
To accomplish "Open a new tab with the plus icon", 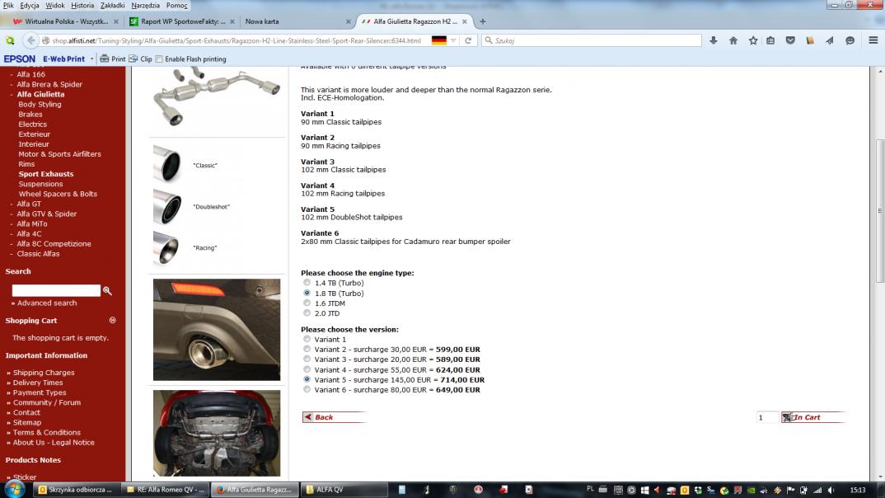I will [483, 21].
